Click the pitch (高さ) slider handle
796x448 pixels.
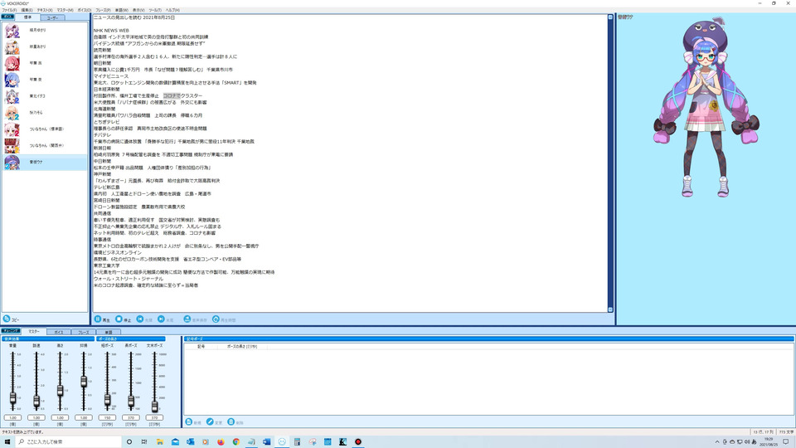pos(60,391)
